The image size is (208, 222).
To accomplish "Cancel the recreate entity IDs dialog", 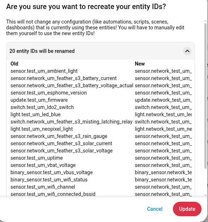I will coord(155,209).
